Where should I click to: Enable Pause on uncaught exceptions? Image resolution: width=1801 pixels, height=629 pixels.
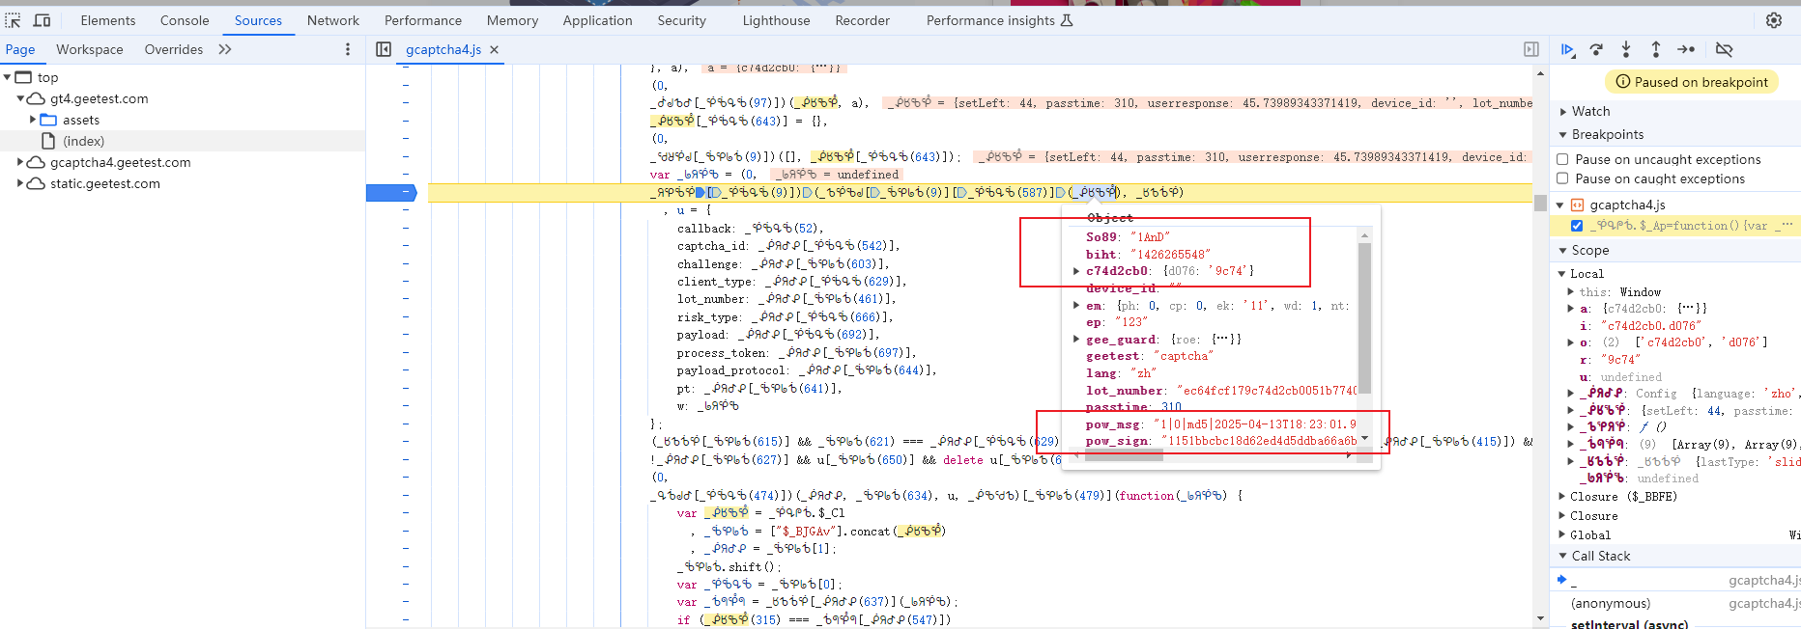click(x=1562, y=159)
